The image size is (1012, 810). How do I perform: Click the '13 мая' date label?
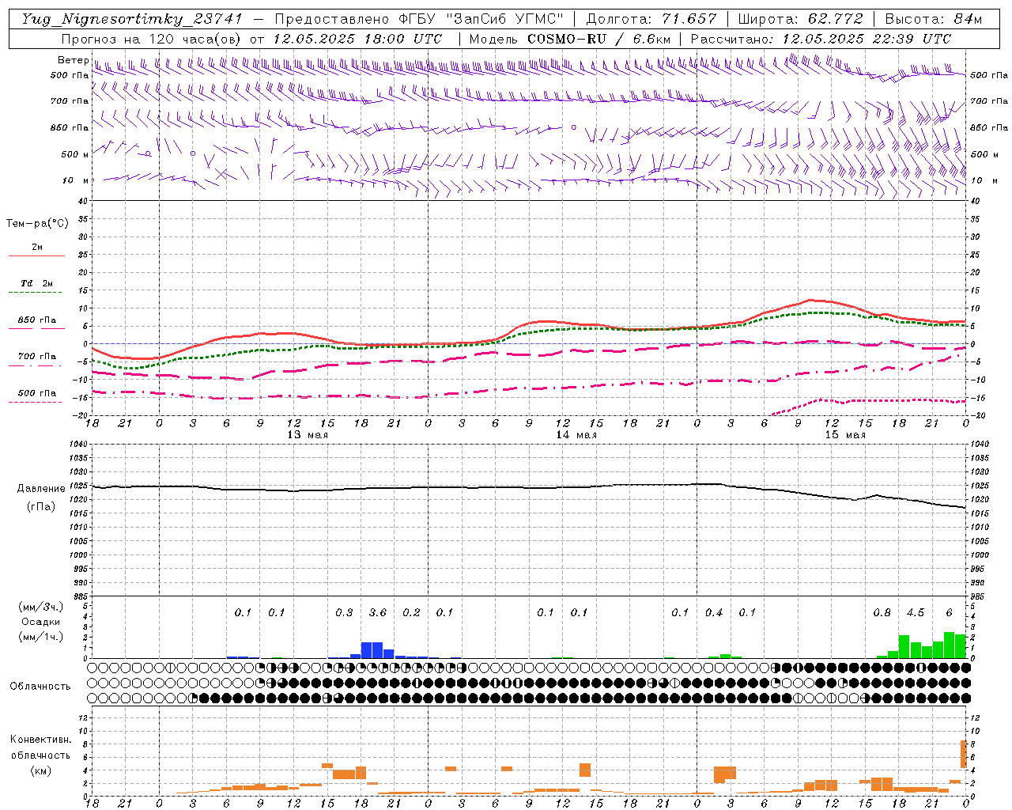coord(307,435)
